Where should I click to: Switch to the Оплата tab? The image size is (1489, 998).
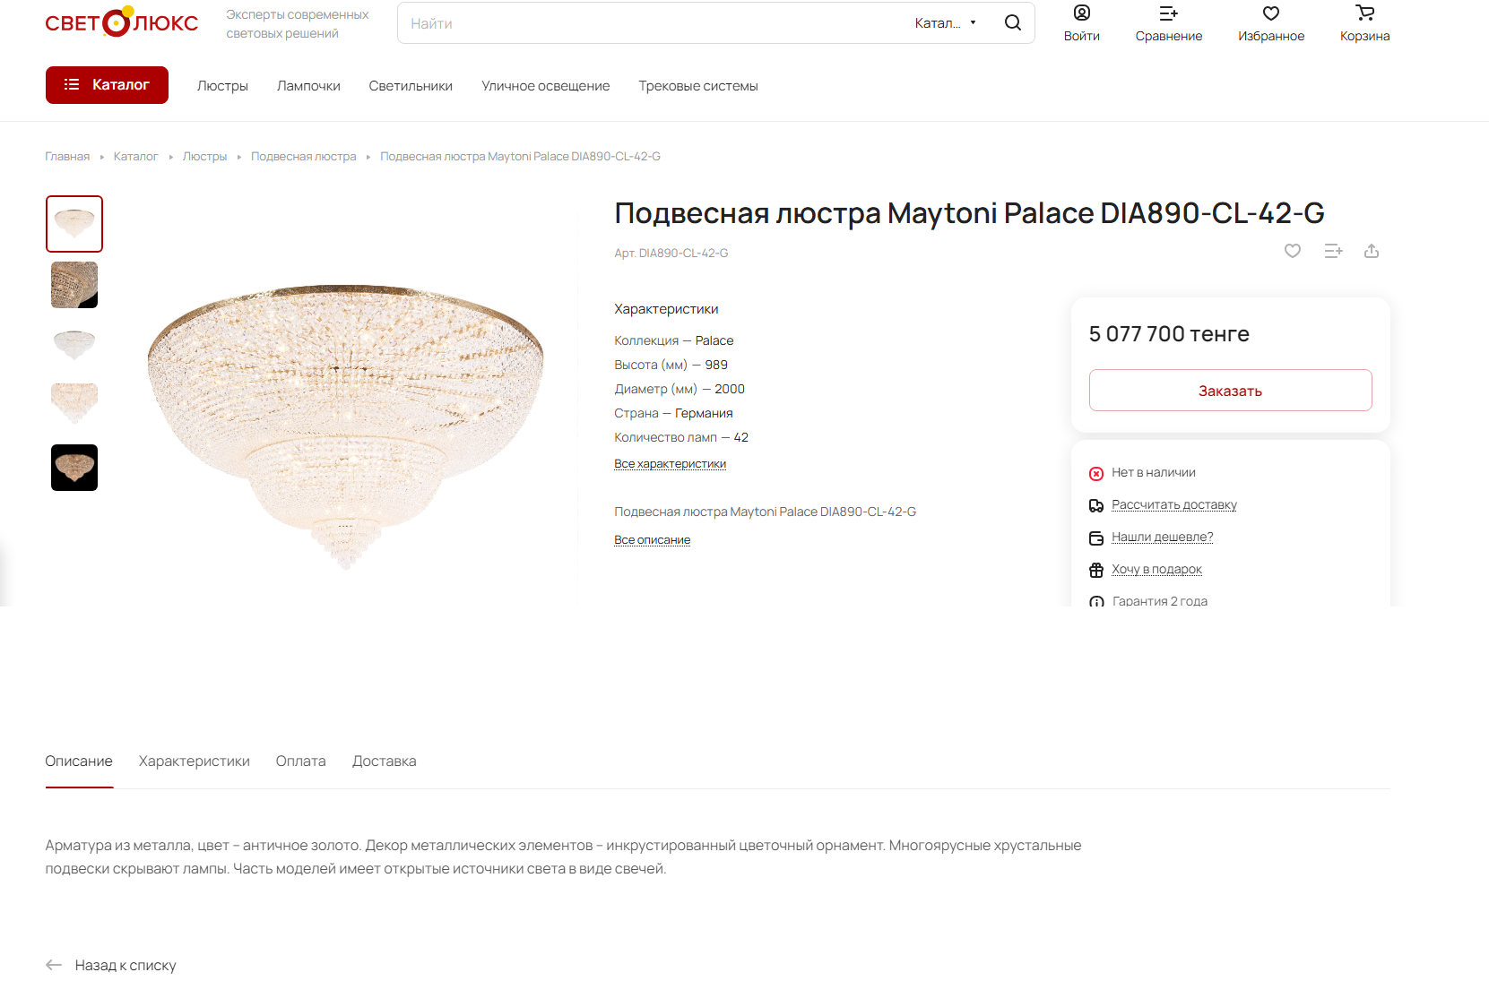pyautogui.click(x=300, y=761)
